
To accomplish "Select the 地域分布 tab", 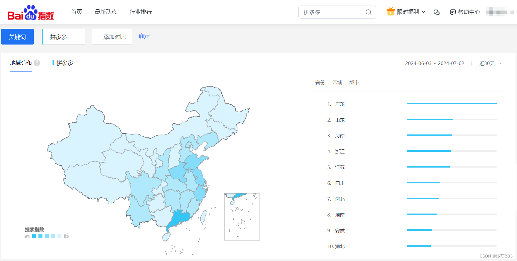I will click(21, 63).
